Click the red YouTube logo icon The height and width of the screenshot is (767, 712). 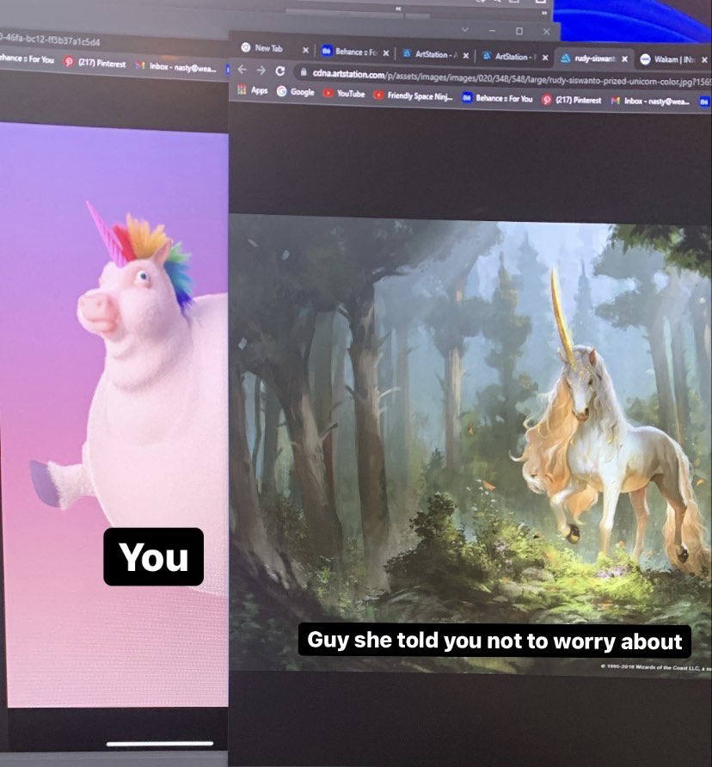(x=328, y=93)
